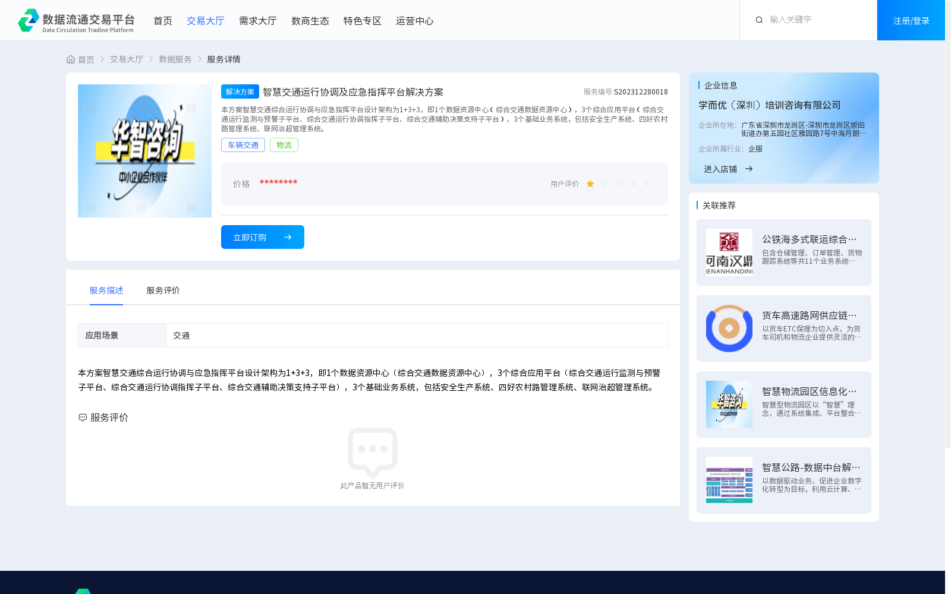
Task: Click the first rating star
Action: [590, 184]
